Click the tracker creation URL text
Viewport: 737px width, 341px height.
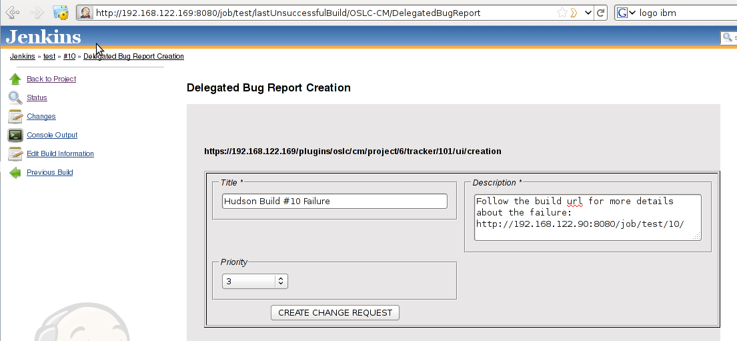tap(353, 151)
